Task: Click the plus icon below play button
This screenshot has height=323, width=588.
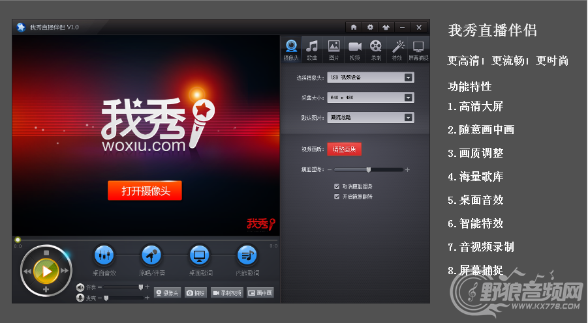Action: 46,289
